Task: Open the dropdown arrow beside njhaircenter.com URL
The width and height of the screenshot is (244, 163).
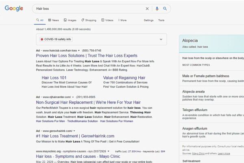Action: (x=73, y=97)
